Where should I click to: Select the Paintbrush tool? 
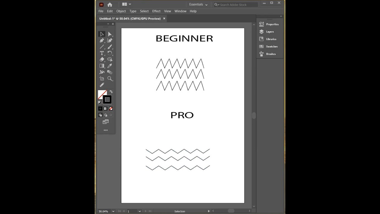click(x=110, y=47)
